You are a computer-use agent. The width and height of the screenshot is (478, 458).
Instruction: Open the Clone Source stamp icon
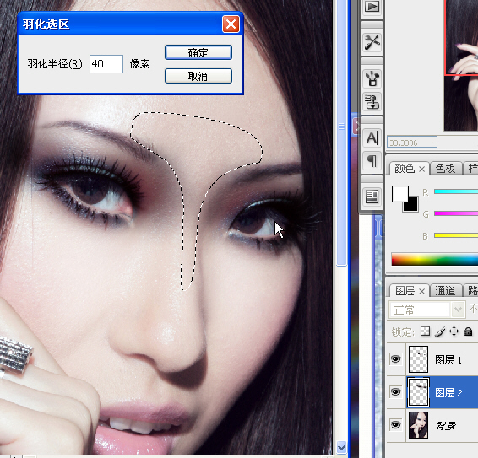pyautogui.click(x=372, y=101)
